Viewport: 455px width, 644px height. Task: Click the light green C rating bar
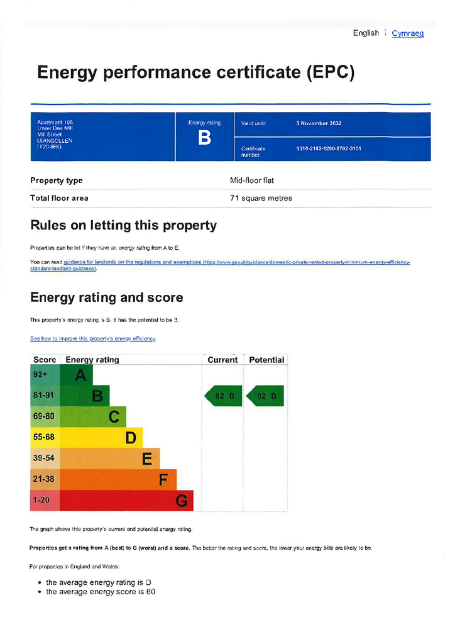coord(93,417)
